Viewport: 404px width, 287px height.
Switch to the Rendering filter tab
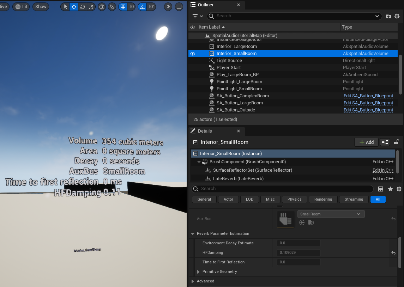tap(323, 199)
